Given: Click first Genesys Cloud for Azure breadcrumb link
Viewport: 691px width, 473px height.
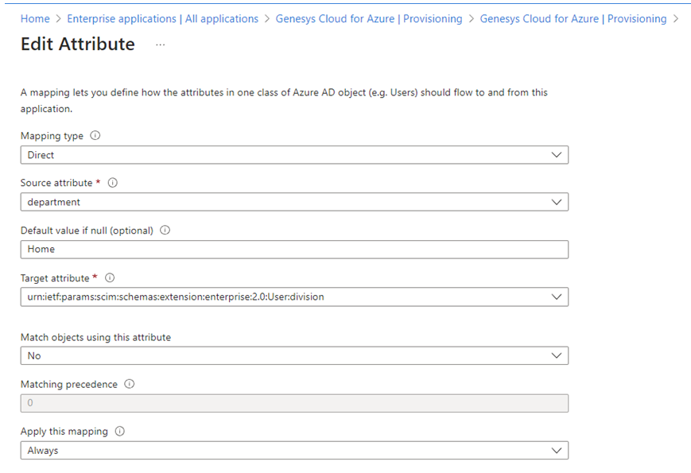Looking at the screenshot, I should pos(368,18).
